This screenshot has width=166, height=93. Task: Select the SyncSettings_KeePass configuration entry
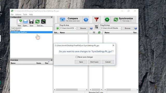point(31,32)
